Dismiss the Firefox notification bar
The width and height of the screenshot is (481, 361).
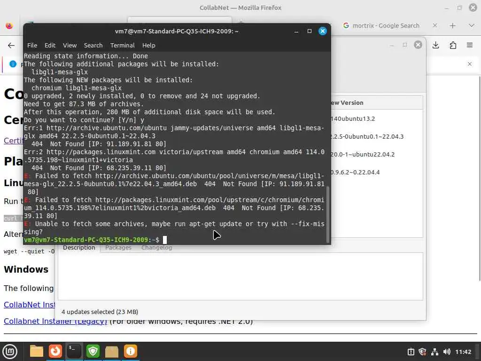coord(470,64)
